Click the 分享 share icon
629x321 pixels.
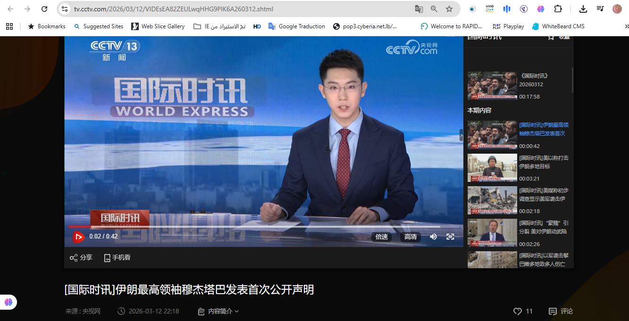[74, 258]
